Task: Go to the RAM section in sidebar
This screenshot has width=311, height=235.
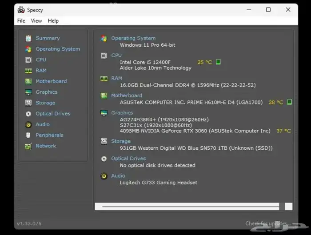Action: pyautogui.click(x=41, y=70)
